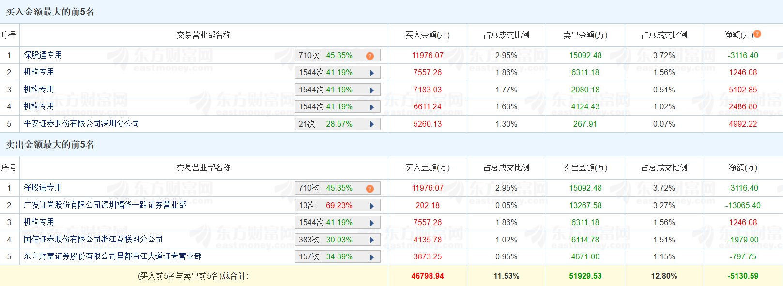The image size is (783, 286).
Task: Expand buy-table row 2 机构专用 arrow
Action: pos(372,73)
